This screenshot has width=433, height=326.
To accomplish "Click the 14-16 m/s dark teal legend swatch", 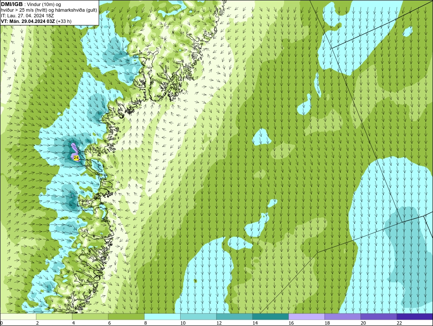I will (270, 316).
